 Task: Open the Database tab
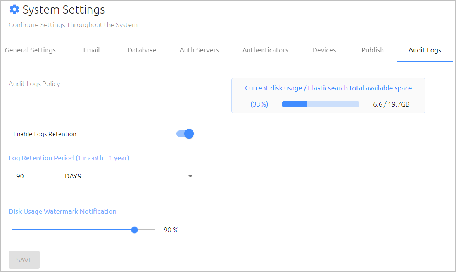coord(142,50)
